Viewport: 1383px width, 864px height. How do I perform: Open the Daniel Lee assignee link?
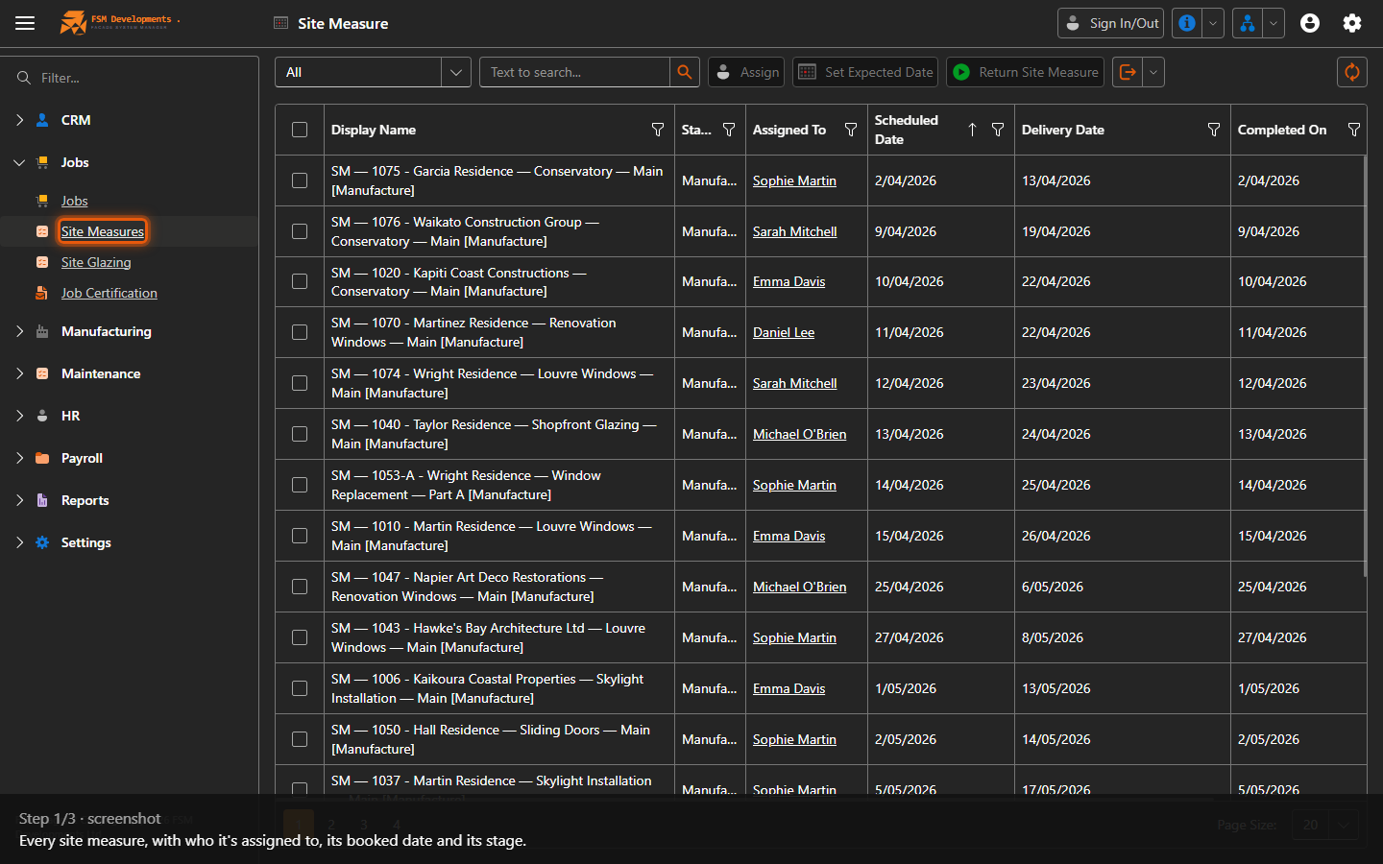784,332
